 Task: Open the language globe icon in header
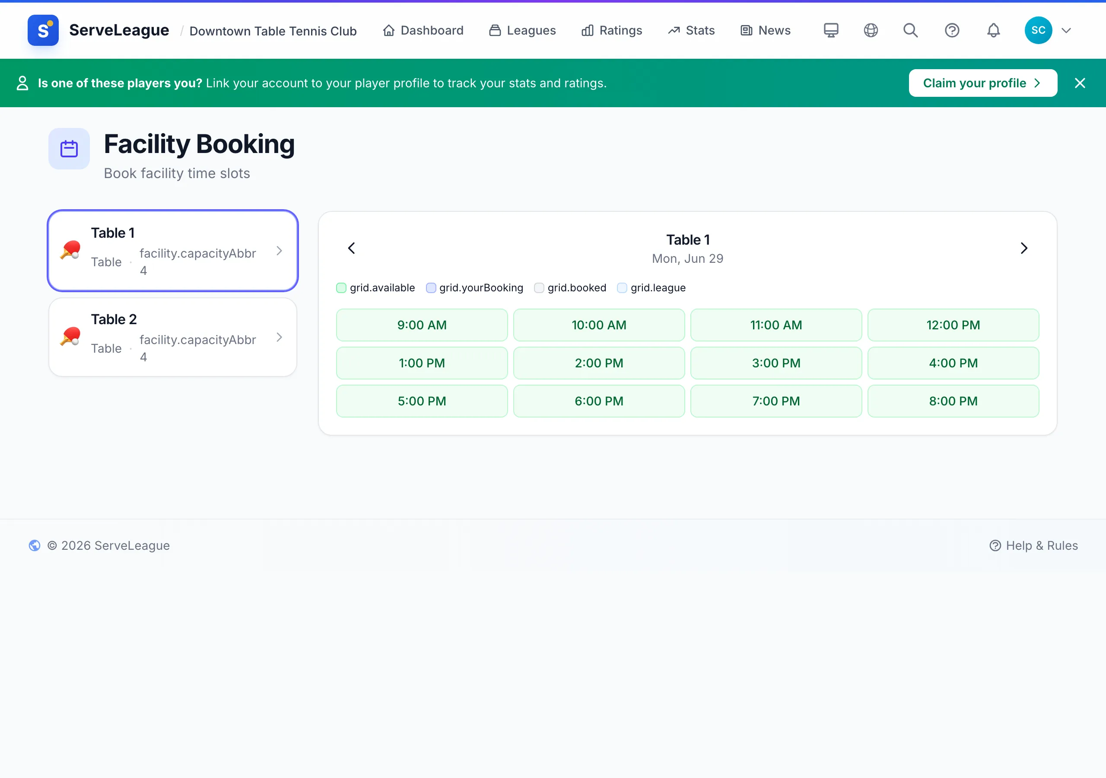tap(871, 30)
